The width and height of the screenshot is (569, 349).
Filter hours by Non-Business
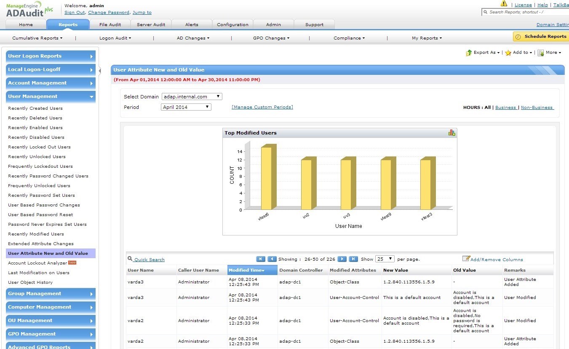(537, 108)
